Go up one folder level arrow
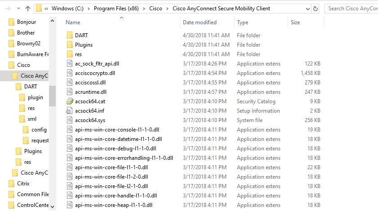378x215 pixels. pos(28,9)
